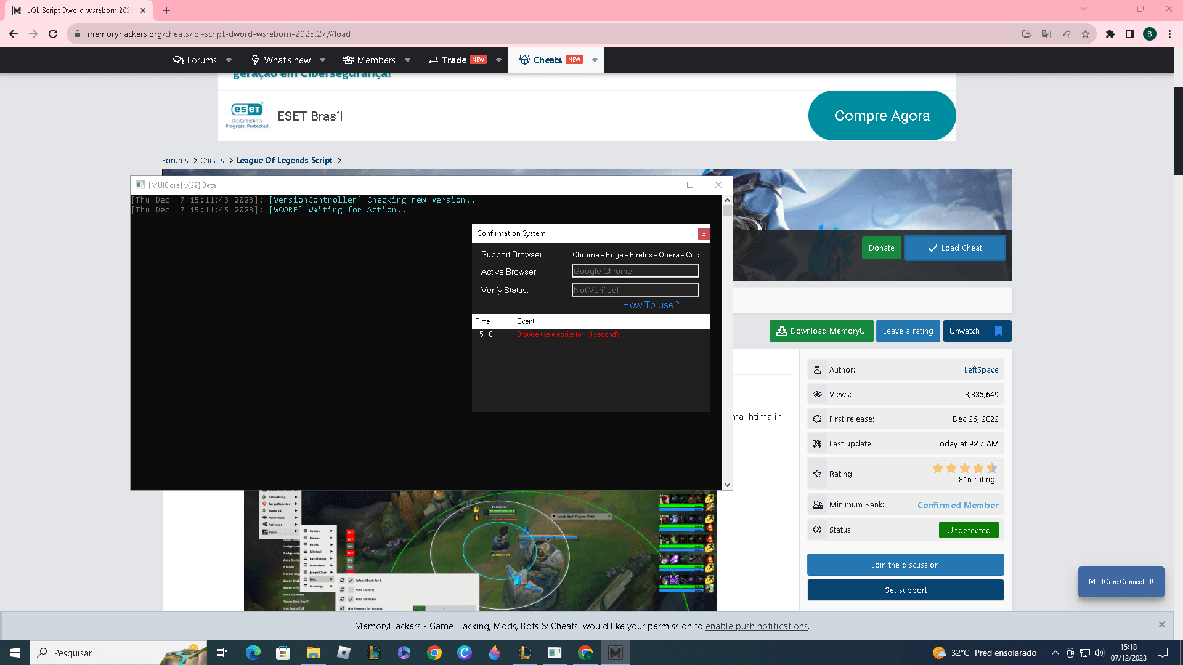
Task: Follow the Cheats breadcrumb link
Action: [x=212, y=160]
